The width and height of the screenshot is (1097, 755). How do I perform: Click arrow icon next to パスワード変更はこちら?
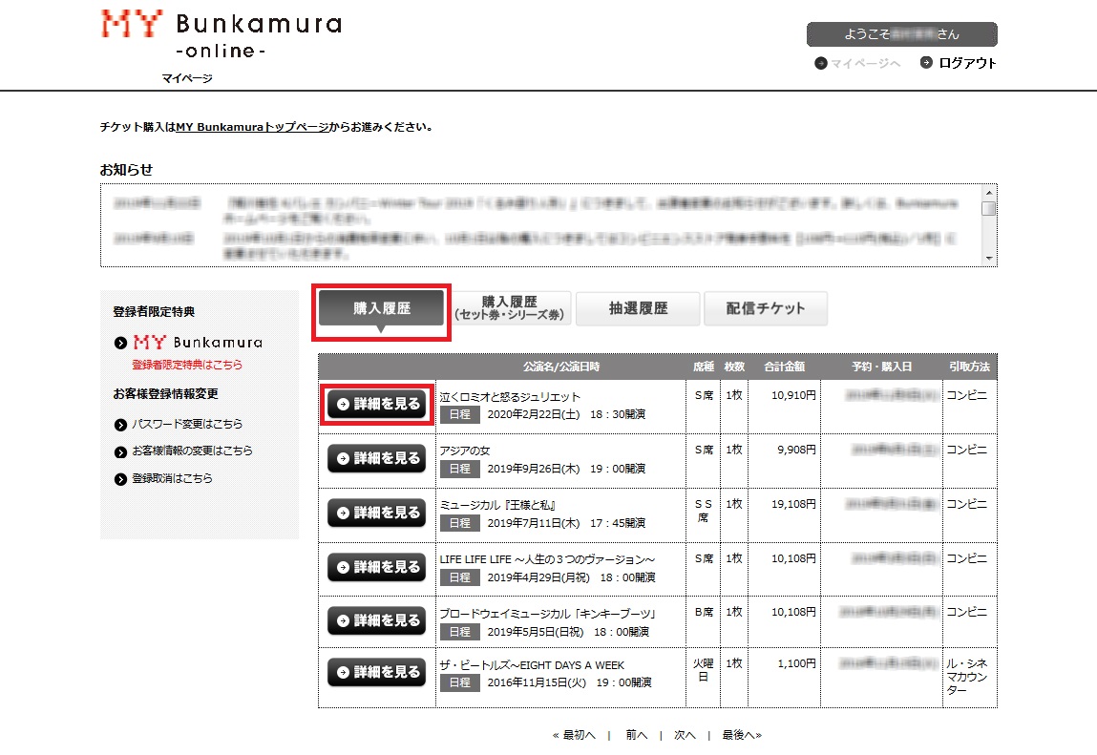[x=120, y=425]
